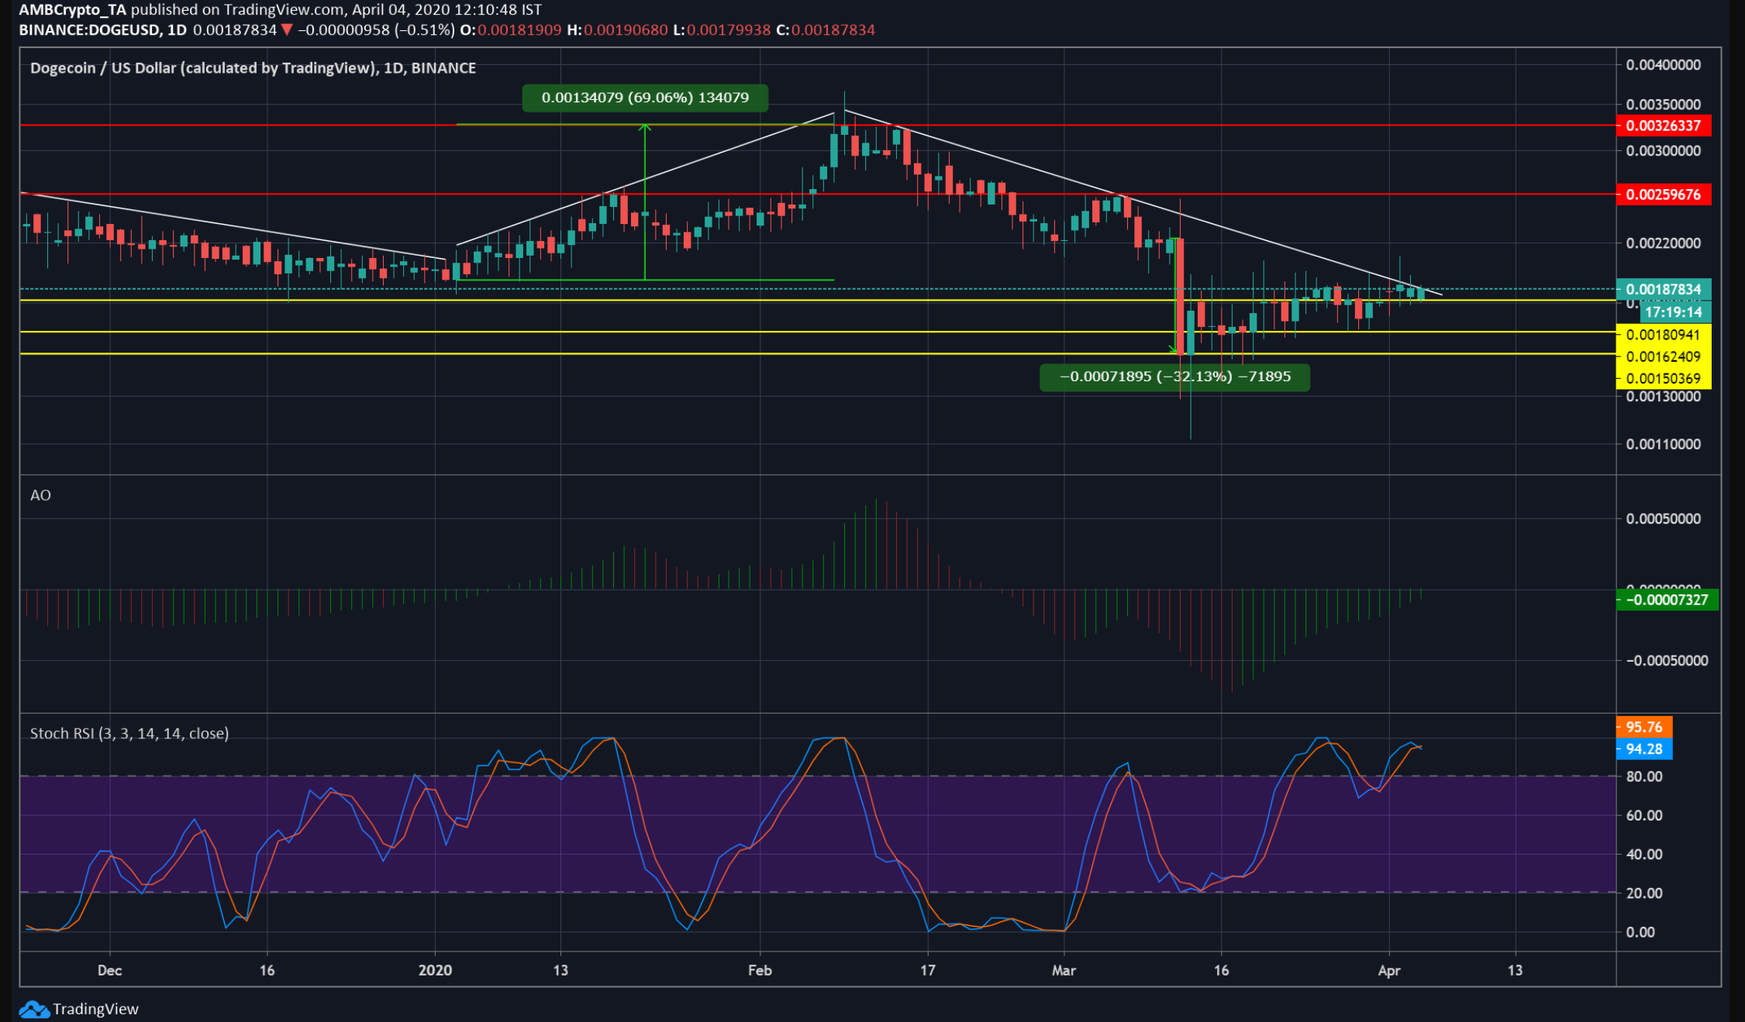The width and height of the screenshot is (1745, 1022).
Task: Click the -0.00050000 AO axis tick
Action: [1667, 661]
